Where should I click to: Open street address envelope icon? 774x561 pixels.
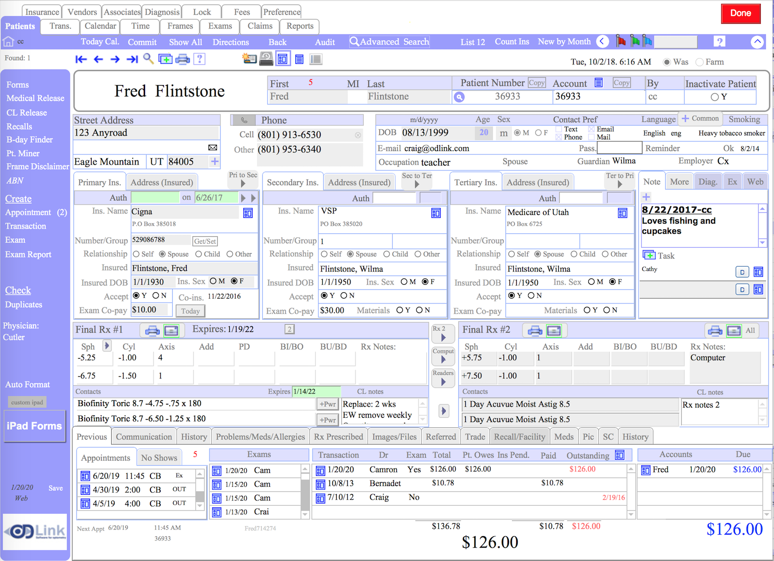[212, 147]
